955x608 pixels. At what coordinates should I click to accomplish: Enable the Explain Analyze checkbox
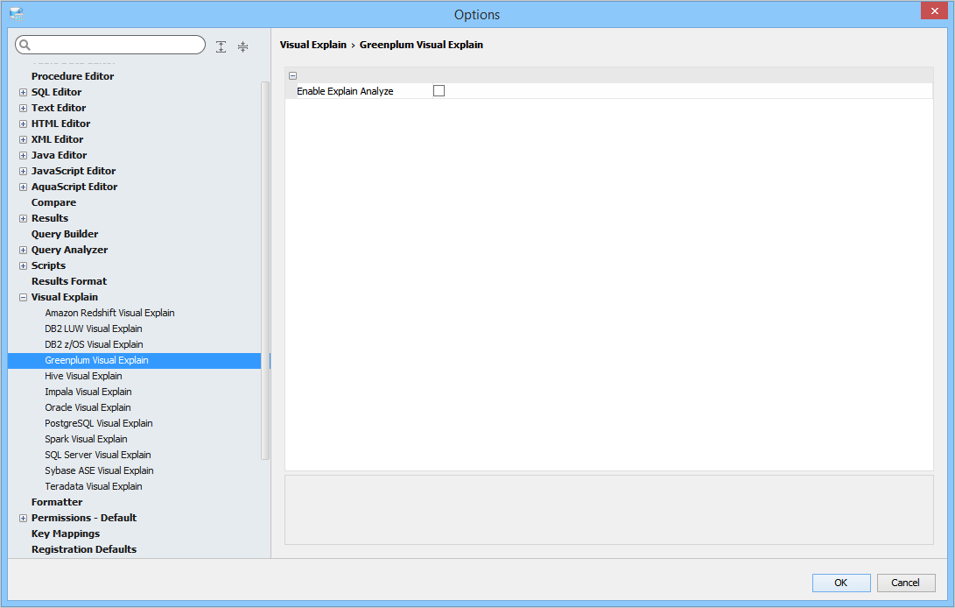439,91
